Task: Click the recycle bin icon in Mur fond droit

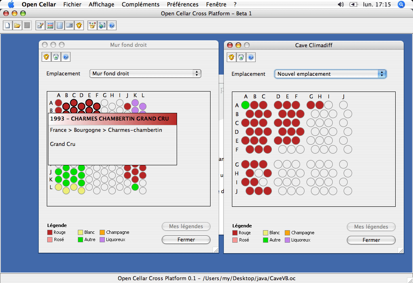Action: [x=56, y=57]
